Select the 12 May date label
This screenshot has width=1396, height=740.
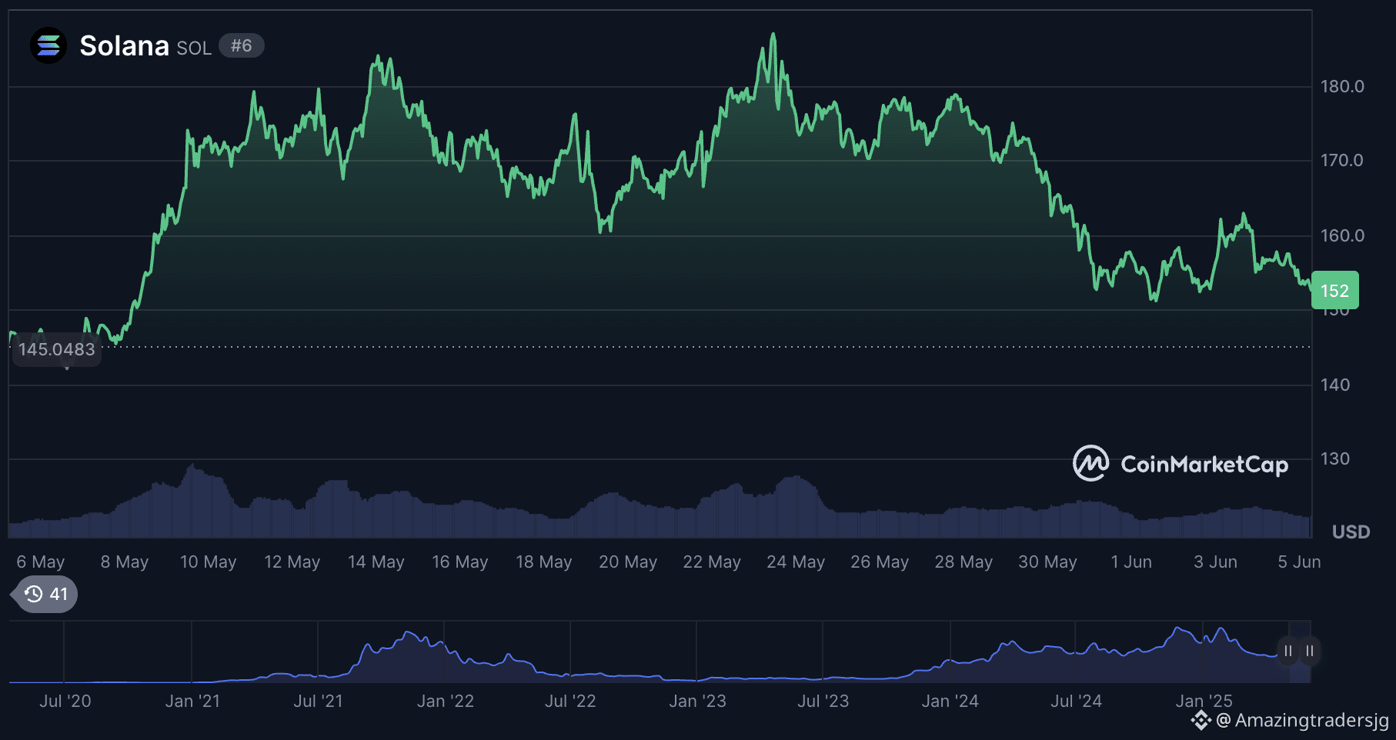pyautogui.click(x=292, y=562)
